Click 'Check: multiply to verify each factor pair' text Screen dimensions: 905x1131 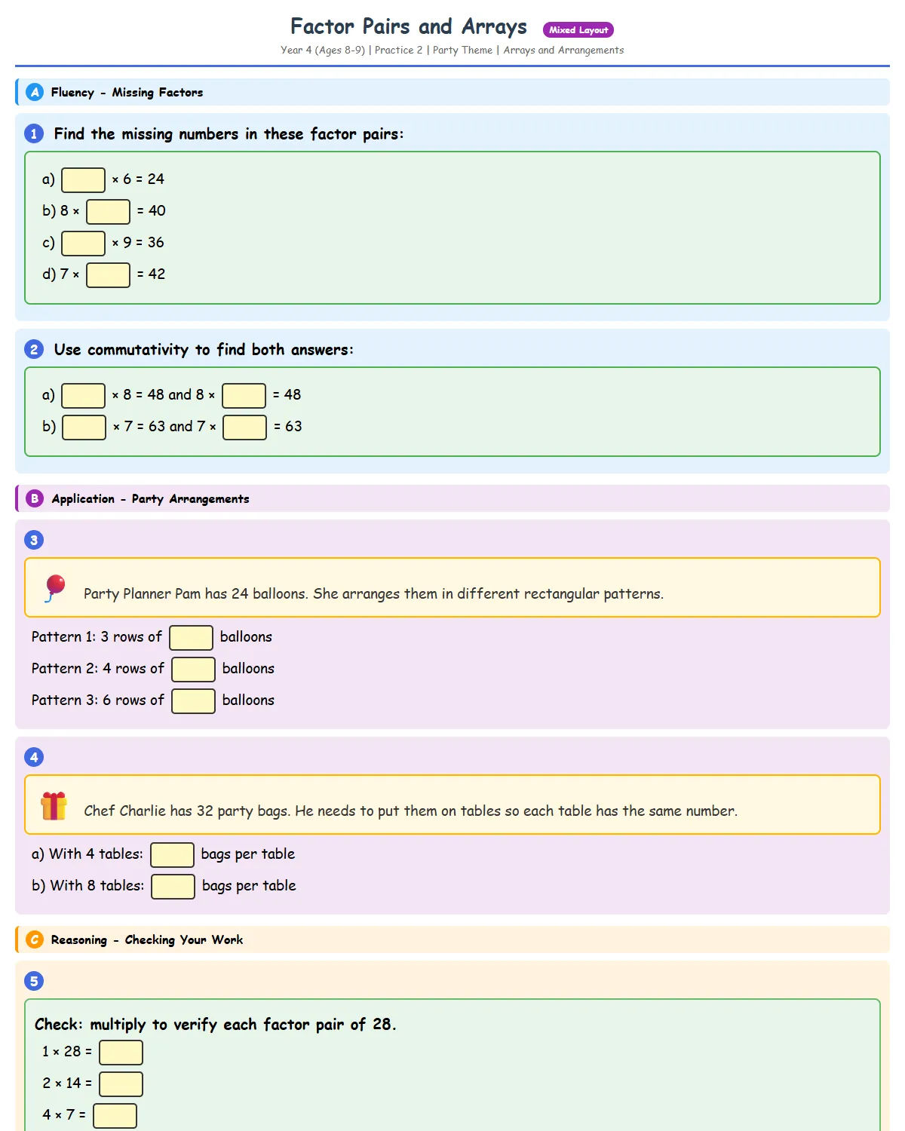coord(215,1025)
